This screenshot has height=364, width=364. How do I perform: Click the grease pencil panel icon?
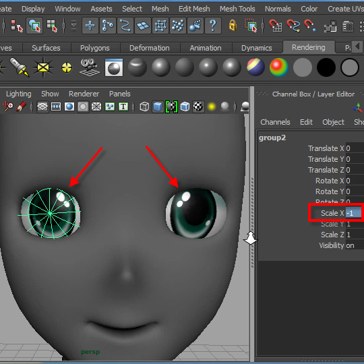[22, 107]
